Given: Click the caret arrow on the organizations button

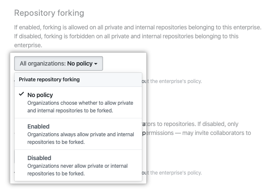Looking at the screenshot, I should [x=96, y=64].
